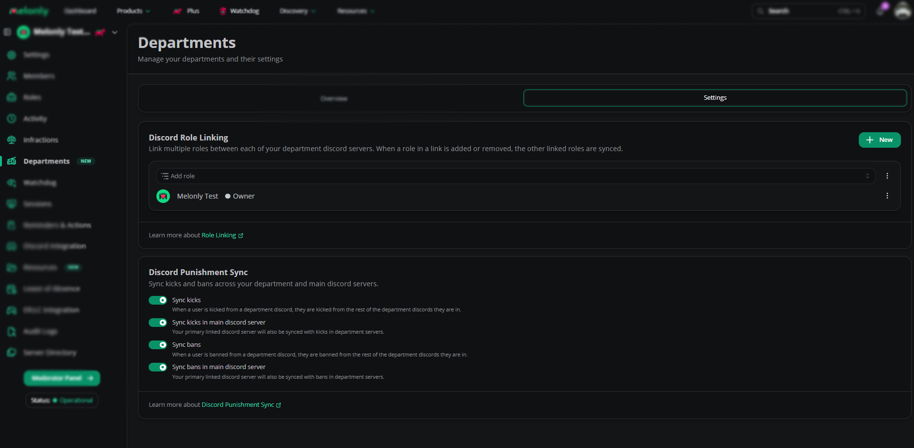Open the Discord Punishment Sync help link
This screenshot has height=448, width=914.
coord(241,405)
